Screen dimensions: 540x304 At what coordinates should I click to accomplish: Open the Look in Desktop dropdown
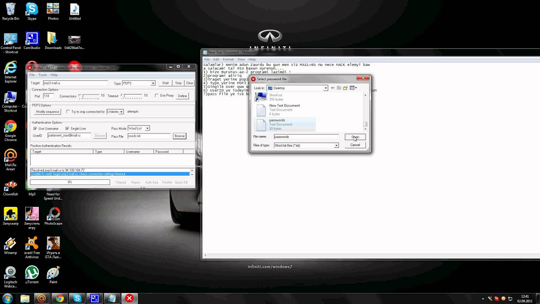click(325, 88)
